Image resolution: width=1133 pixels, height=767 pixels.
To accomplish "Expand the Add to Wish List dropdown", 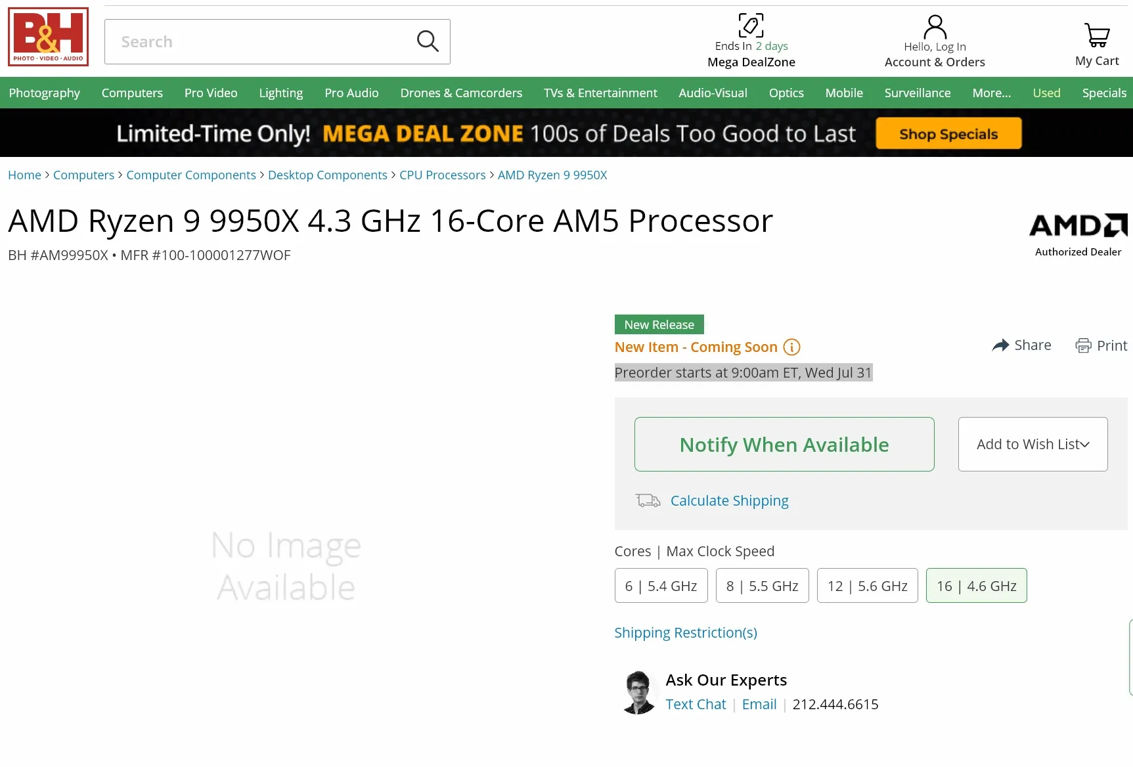I will (x=1033, y=444).
